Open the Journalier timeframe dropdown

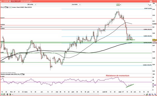[76, 4]
